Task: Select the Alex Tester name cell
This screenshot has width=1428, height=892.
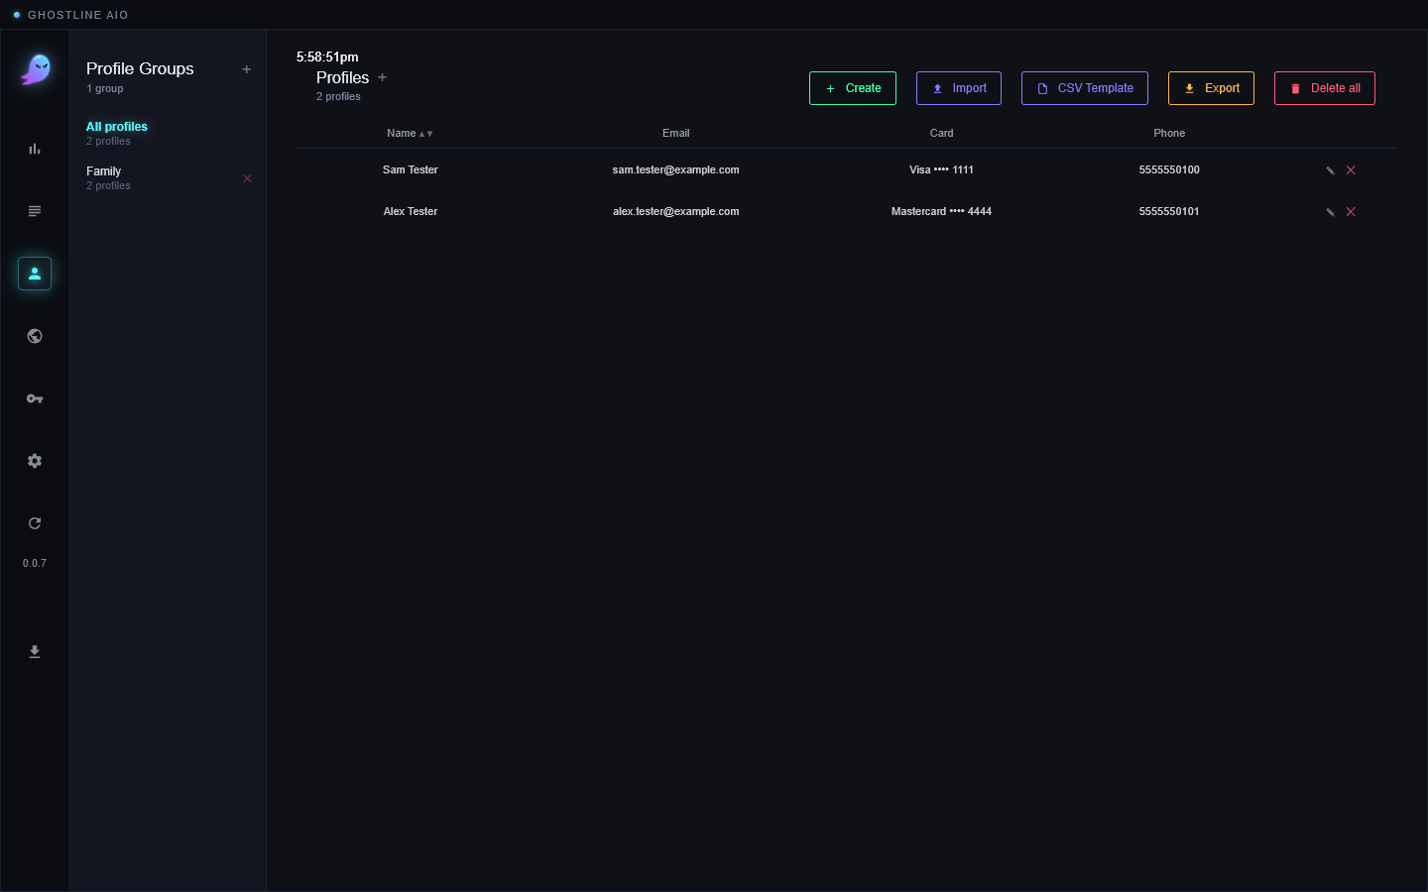Action: (x=411, y=211)
